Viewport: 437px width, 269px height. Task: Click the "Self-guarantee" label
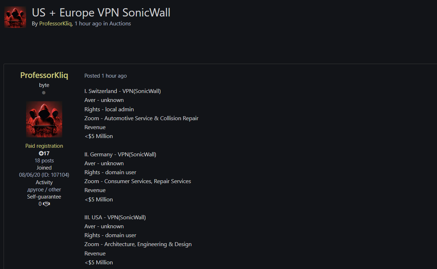point(44,197)
